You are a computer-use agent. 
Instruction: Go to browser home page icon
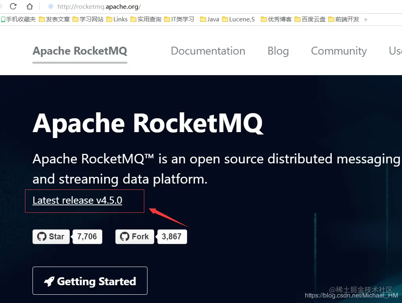point(30,6)
